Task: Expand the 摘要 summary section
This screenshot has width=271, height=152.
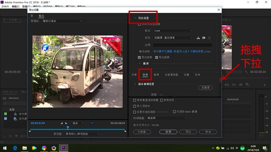Action: 140,63
